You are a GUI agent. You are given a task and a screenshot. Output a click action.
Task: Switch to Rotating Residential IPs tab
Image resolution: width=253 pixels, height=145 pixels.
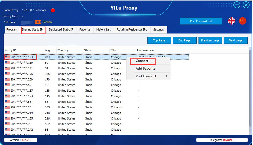coord(132,30)
